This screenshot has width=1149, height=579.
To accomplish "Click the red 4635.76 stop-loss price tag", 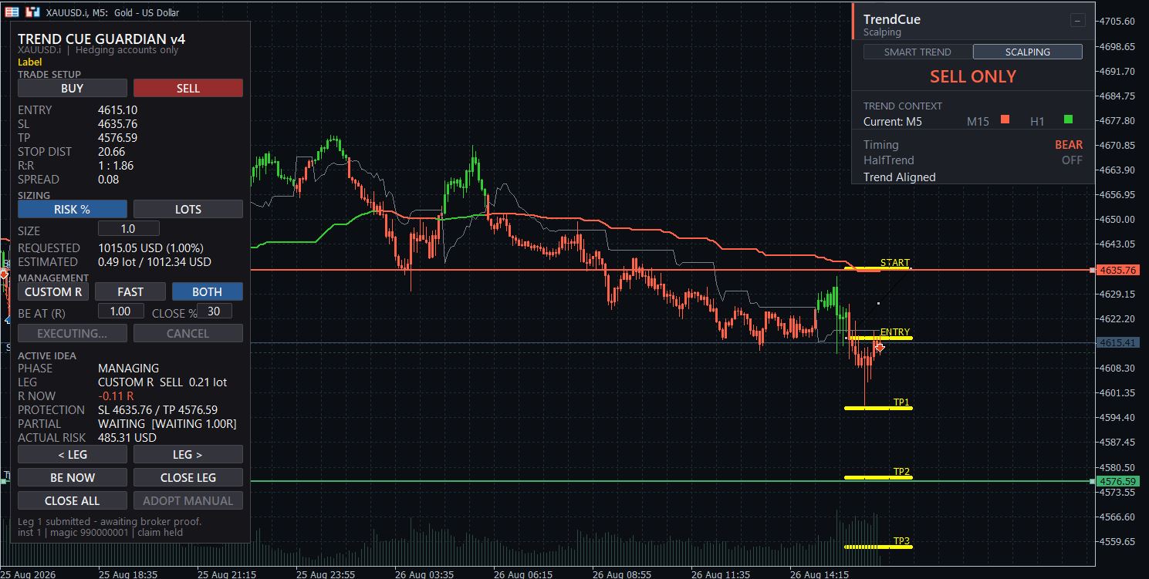I will (x=1117, y=271).
